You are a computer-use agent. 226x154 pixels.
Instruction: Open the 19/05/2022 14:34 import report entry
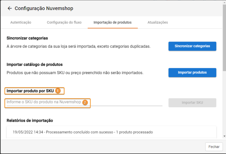pyautogui.click(x=111, y=132)
